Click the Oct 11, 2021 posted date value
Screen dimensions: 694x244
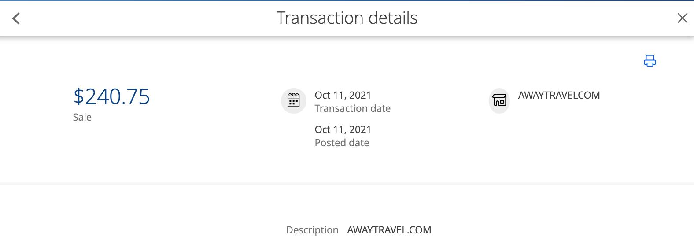coord(343,129)
